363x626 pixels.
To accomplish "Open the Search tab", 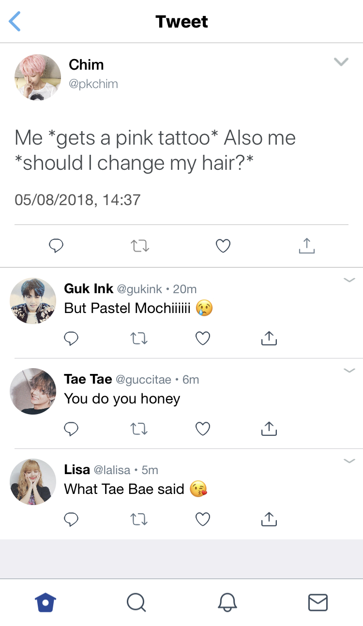I will 136,603.
